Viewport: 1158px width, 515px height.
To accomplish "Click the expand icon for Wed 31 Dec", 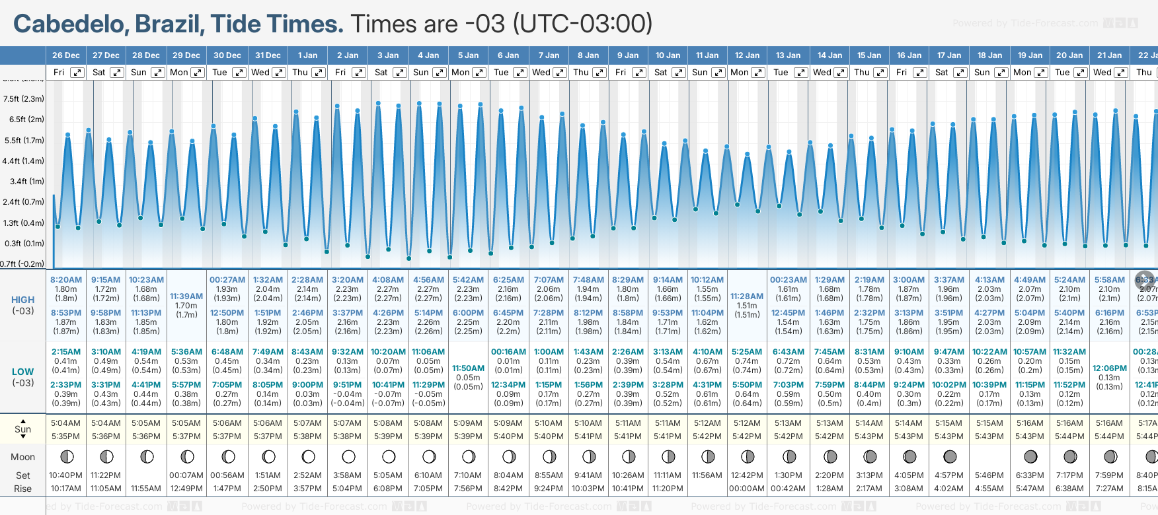I will [x=279, y=73].
